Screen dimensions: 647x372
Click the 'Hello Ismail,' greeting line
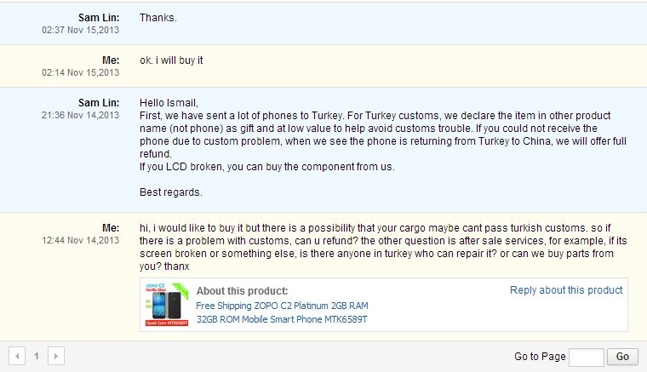point(169,102)
